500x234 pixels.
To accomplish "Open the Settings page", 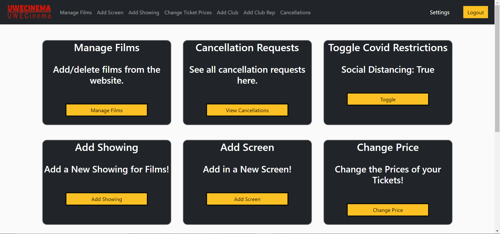I will pos(439,12).
